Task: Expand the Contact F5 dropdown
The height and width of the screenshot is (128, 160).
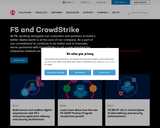Action: 102,2
